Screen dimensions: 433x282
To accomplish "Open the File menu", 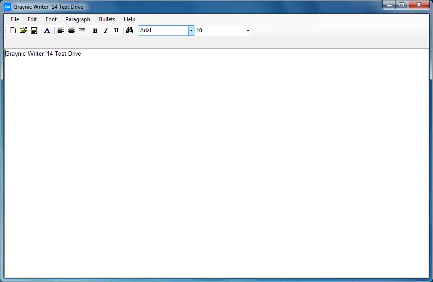I will coord(15,19).
